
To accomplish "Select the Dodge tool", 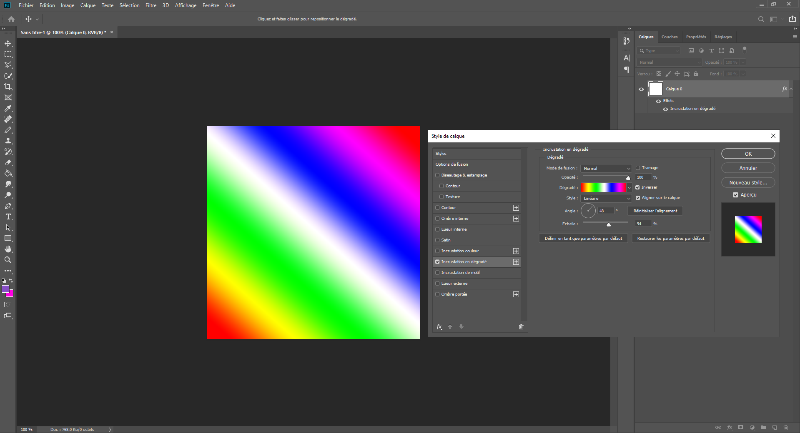I will [x=8, y=195].
